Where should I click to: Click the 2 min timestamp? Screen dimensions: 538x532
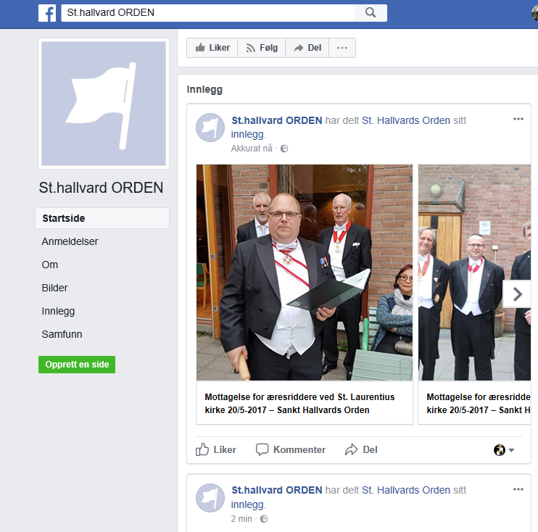coord(241,519)
